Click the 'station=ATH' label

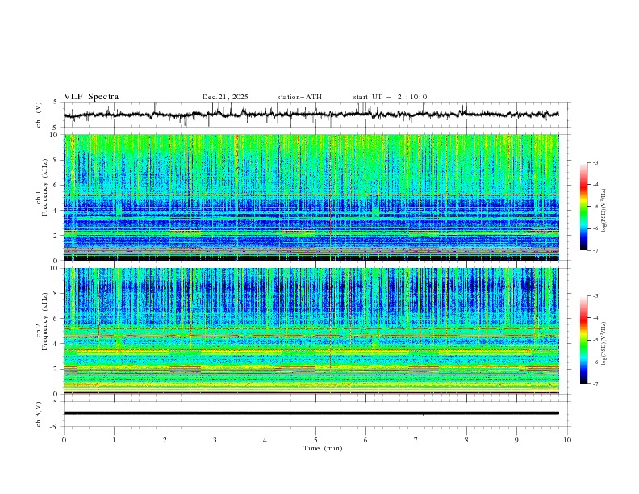point(299,97)
